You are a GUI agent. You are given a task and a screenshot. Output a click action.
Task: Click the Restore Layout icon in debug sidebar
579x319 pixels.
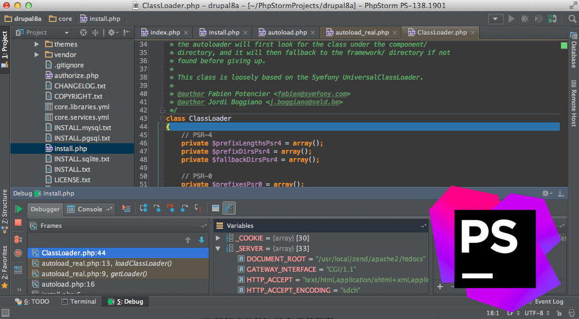(x=18, y=270)
